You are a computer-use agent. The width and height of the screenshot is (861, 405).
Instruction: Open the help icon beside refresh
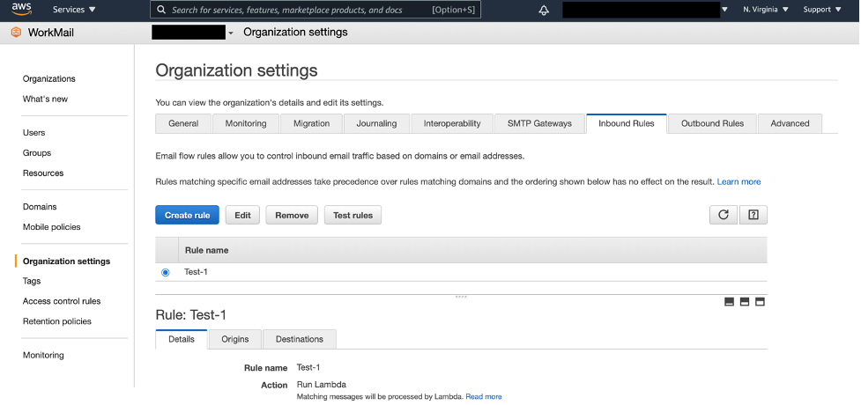click(753, 215)
